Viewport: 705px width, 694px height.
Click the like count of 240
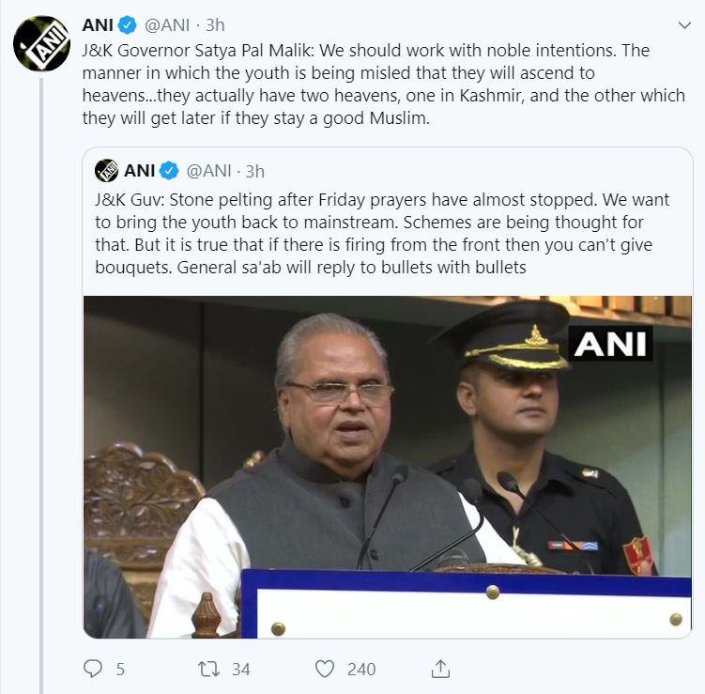[360, 669]
